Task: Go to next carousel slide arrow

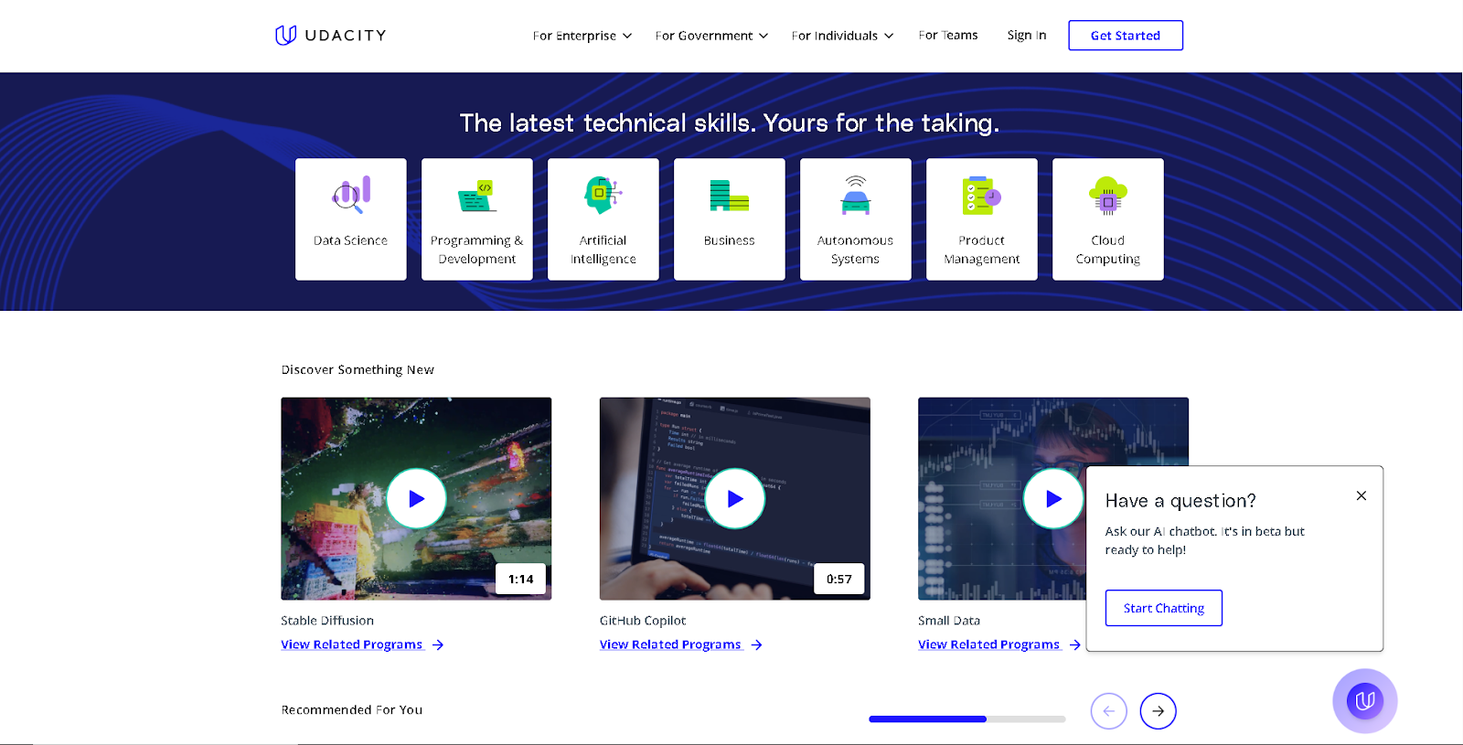Action: 1158,711
